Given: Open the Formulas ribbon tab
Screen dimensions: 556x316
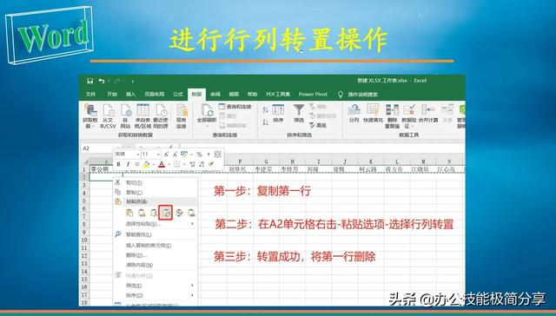Looking at the screenshot, I should tap(177, 95).
